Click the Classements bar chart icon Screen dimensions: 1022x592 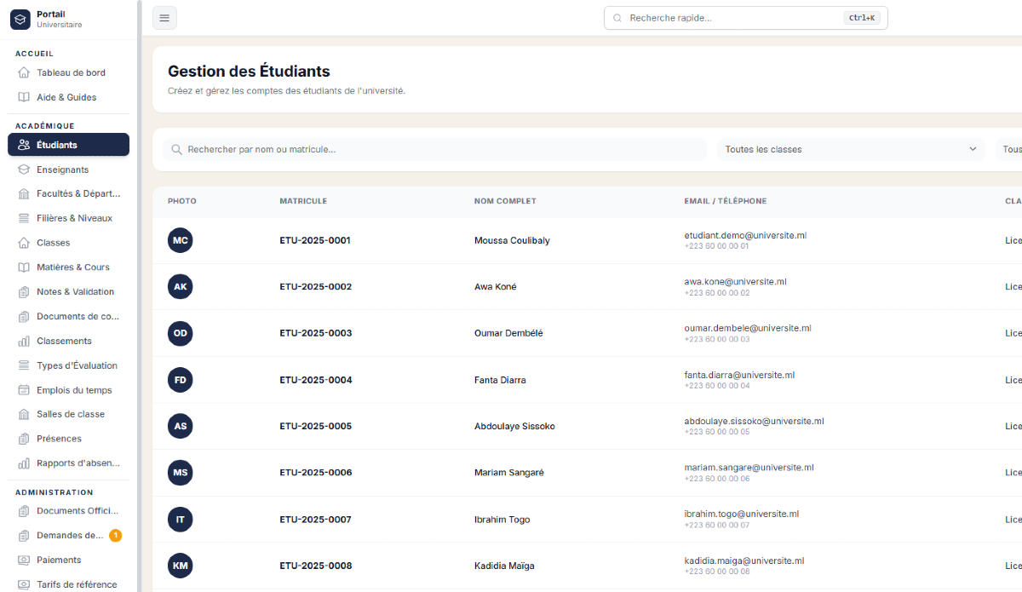[x=24, y=341]
